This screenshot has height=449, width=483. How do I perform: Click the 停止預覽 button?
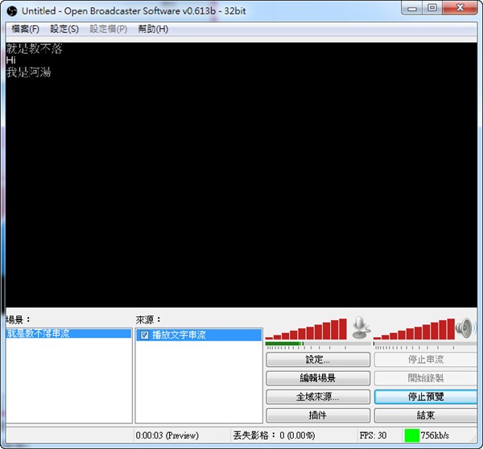(426, 397)
